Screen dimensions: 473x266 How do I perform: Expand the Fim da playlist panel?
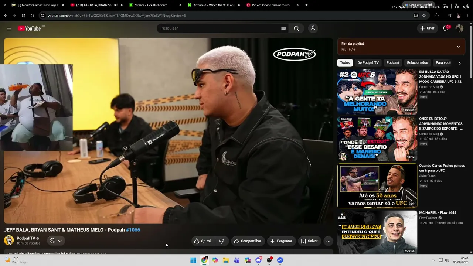[459, 47]
